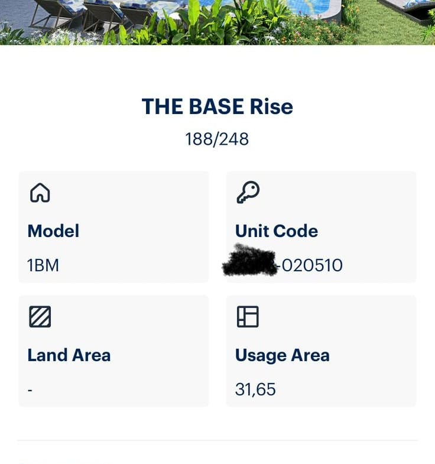Click the Unit Code heading label
This screenshot has width=435, height=464.
276,231
